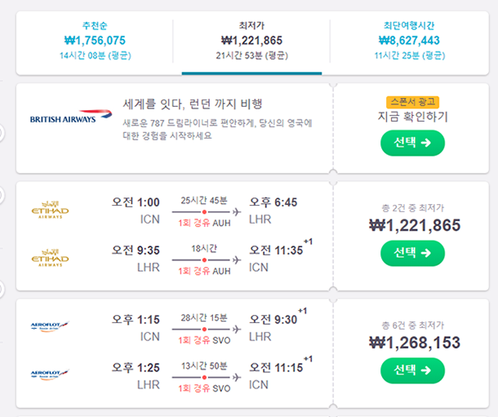Click the Aeroflot logo on the return flight

click(x=50, y=374)
